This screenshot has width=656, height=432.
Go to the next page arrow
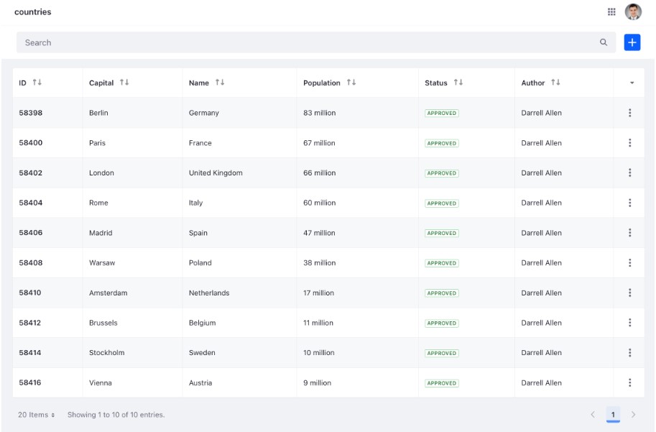tap(633, 415)
